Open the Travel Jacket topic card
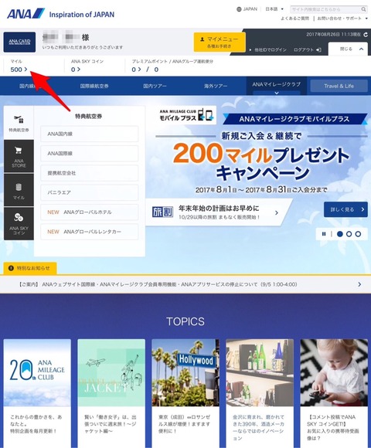This screenshot has height=448, width=371. tap(111, 393)
